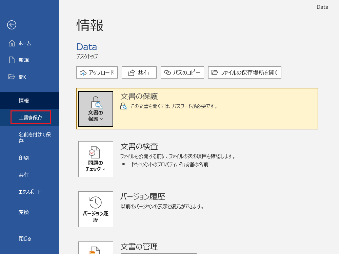
Task: Click the 情報 page heading
Action: [90, 25]
